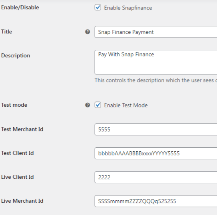Click the Test Client Id label
This screenshot has width=217, height=215.
[18, 153]
